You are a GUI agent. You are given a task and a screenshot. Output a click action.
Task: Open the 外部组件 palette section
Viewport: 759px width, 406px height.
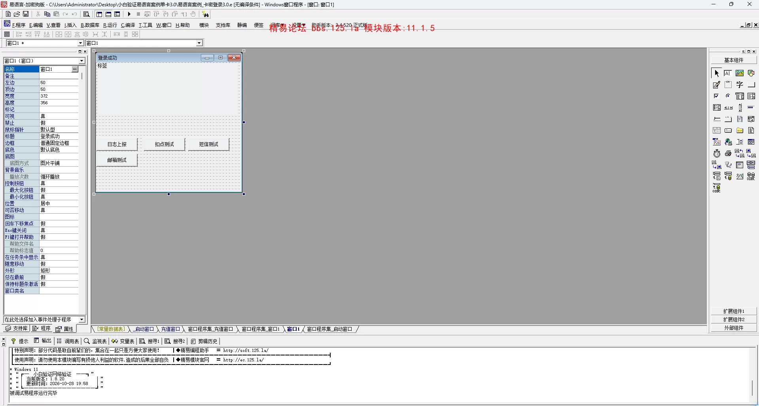734,328
